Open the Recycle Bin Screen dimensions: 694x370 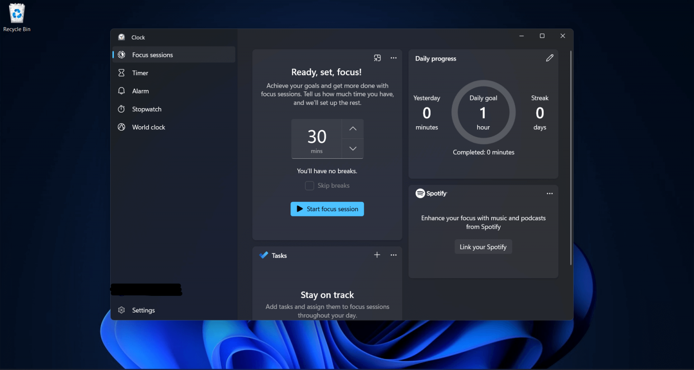point(16,13)
